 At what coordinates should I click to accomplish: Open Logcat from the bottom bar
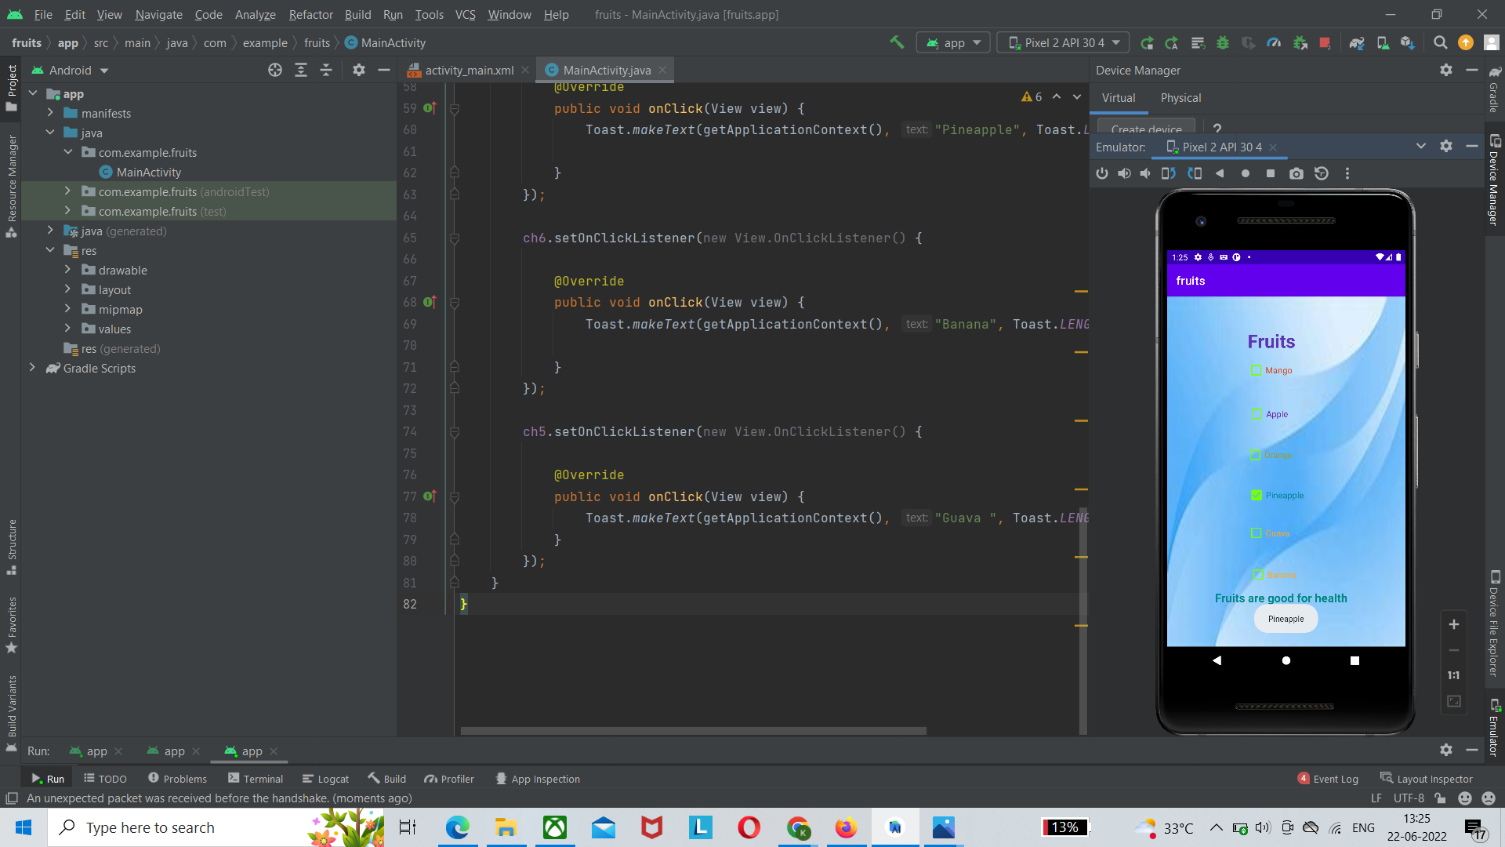click(332, 778)
